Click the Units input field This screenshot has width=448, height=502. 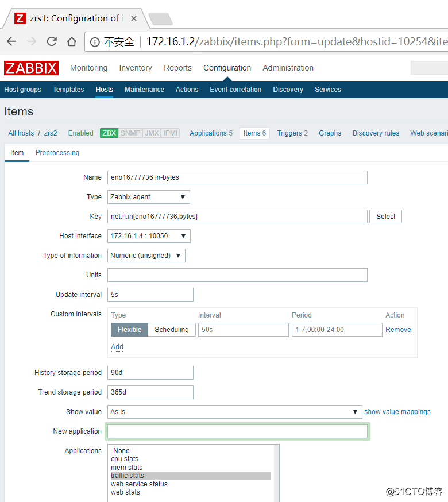pos(237,275)
